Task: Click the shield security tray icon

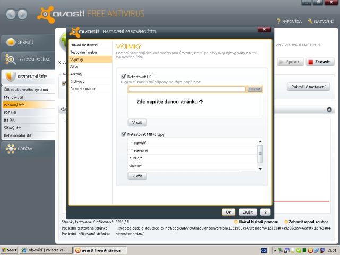Action: pyautogui.click(x=322, y=250)
